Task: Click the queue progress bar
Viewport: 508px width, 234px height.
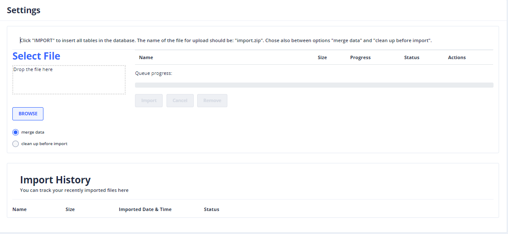Action: 314,85
